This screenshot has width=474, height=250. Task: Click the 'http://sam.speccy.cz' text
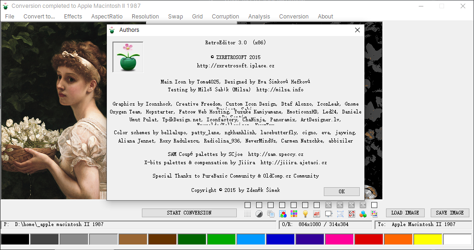click(275, 155)
